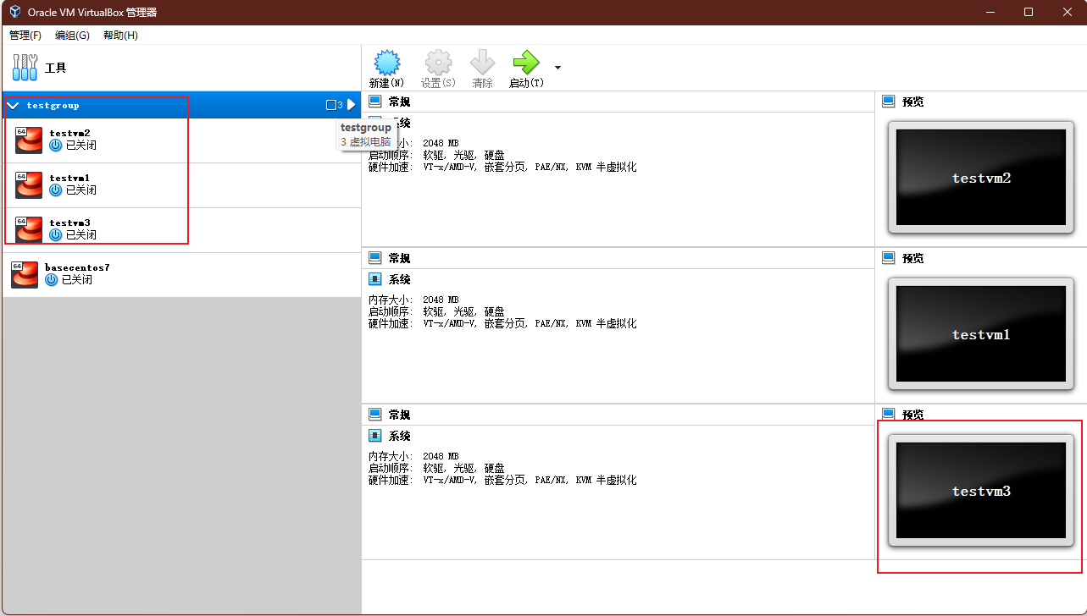The width and height of the screenshot is (1087, 616).
Task: Select the testvm2 name text
Action: click(69, 133)
